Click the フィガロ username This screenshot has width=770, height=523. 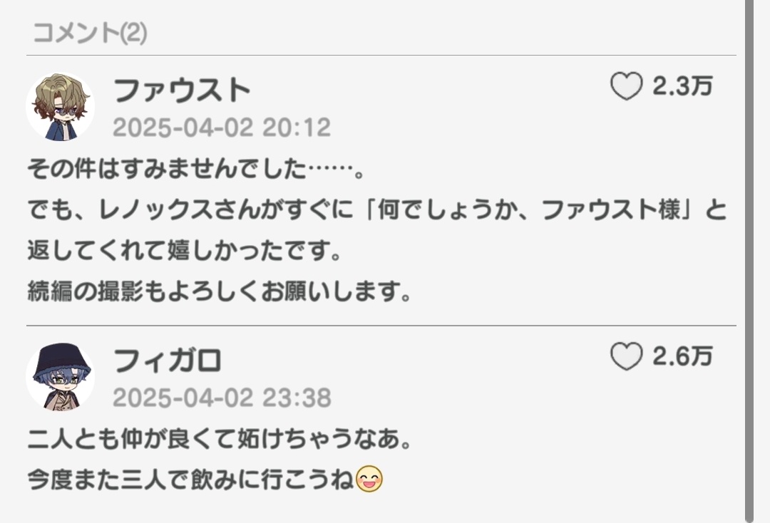[167, 361]
